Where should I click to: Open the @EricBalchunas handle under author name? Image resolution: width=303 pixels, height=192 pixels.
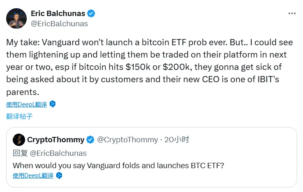click(59, 24)
